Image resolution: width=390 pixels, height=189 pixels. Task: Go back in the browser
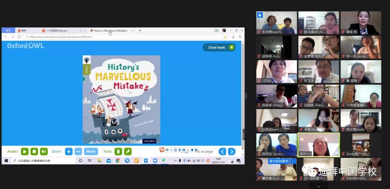[x=6, y=36]
